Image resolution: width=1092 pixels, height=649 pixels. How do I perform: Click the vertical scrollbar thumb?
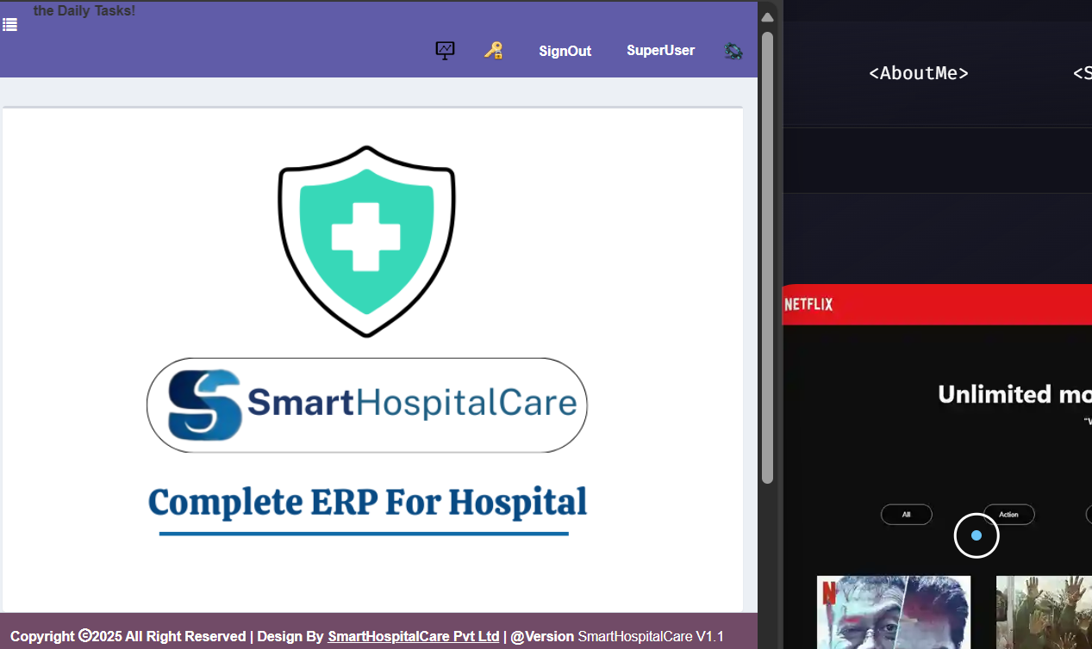[x=767, y=258]
